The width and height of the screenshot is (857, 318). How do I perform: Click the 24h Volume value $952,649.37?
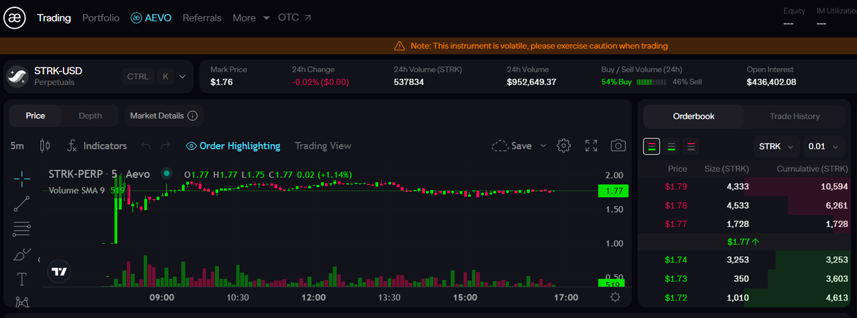pos(532,82)
